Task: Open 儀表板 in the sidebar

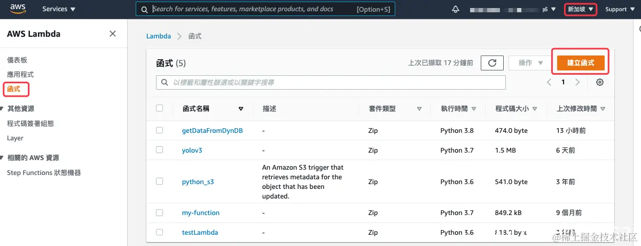Action: [17, 60]
